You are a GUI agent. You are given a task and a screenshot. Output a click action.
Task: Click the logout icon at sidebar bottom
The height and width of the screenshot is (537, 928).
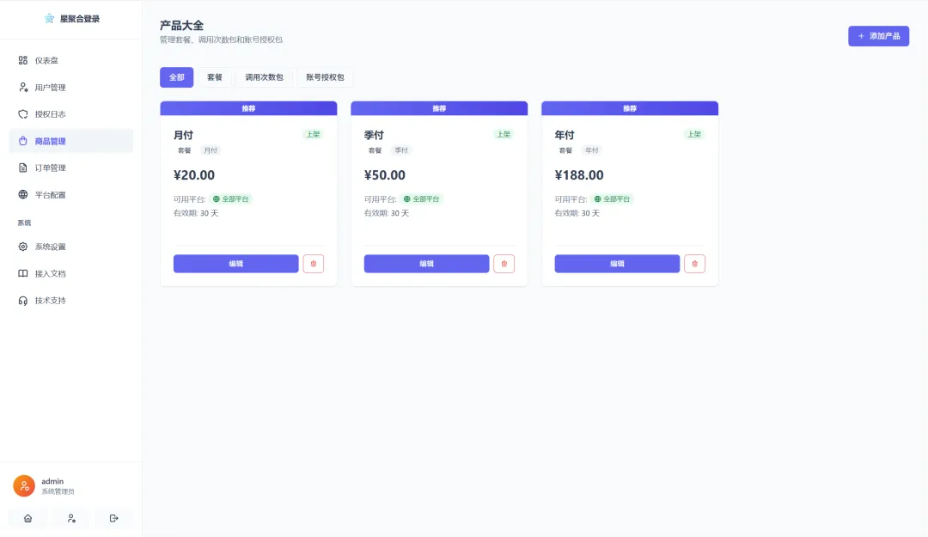(114, 518)
